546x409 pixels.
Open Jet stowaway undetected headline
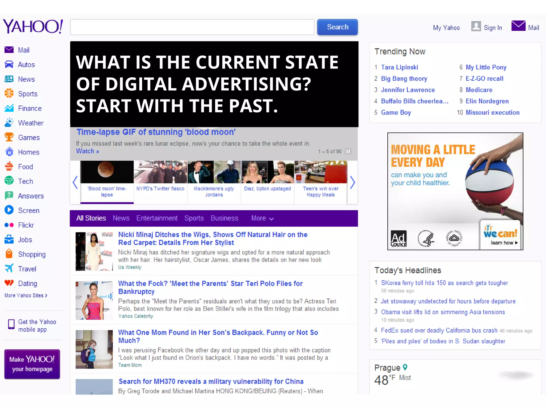[448, 301]
